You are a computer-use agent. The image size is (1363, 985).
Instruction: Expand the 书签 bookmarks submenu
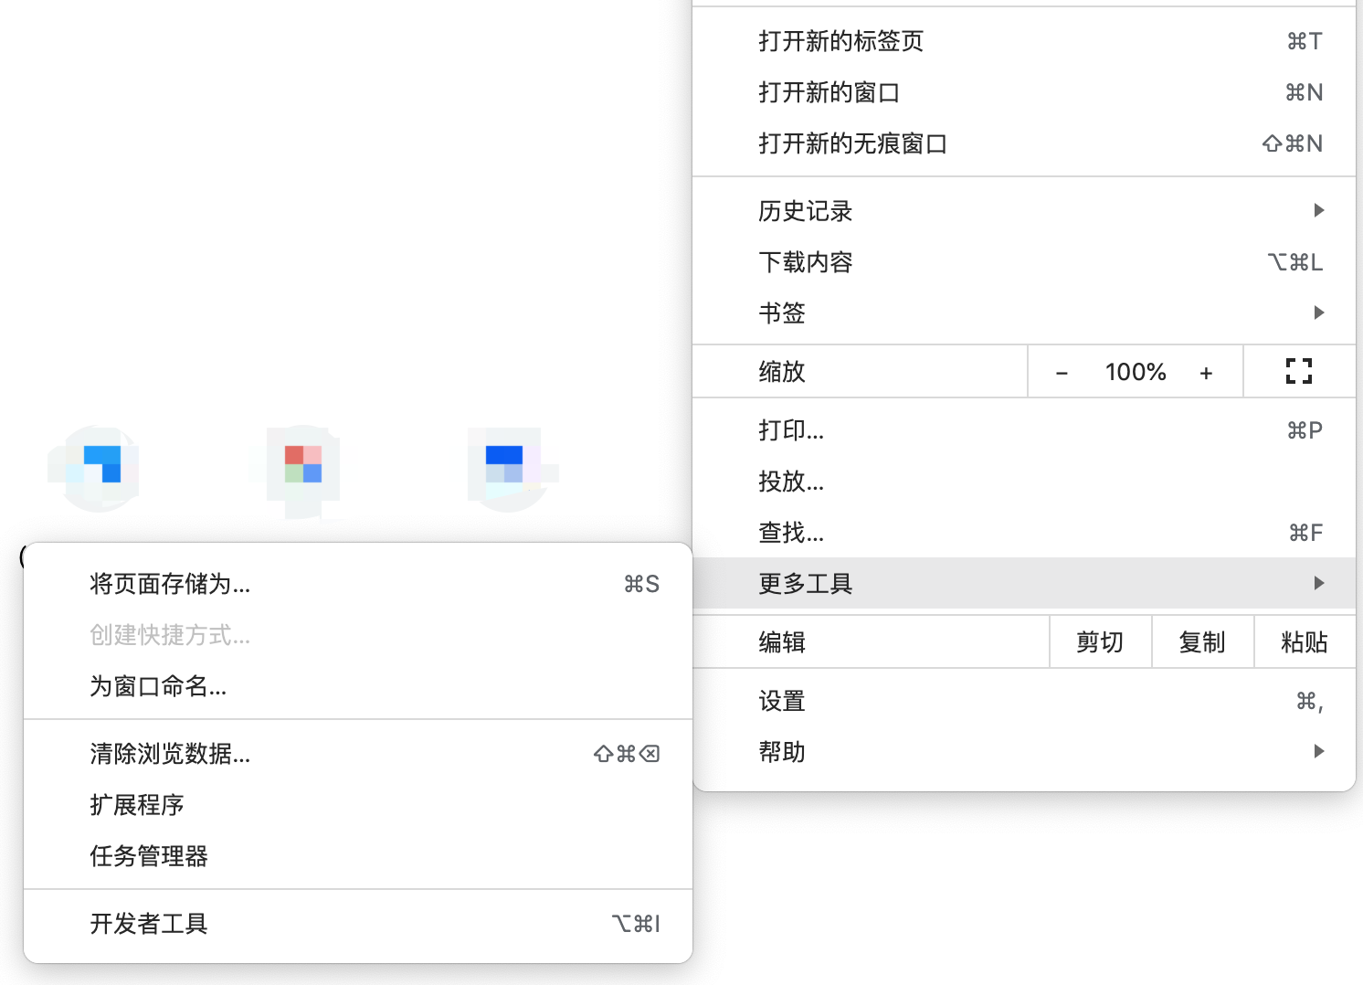click(1023, 313)
